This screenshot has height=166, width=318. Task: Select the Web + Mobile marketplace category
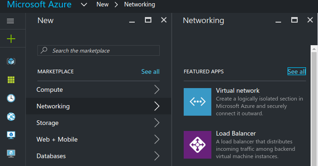98,139
